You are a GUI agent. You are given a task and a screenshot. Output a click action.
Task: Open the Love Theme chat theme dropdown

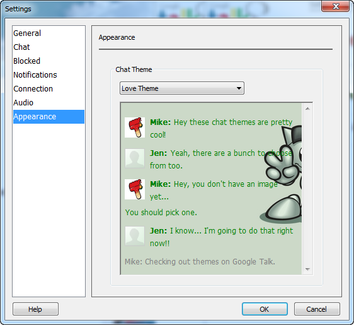pos(182,88)
